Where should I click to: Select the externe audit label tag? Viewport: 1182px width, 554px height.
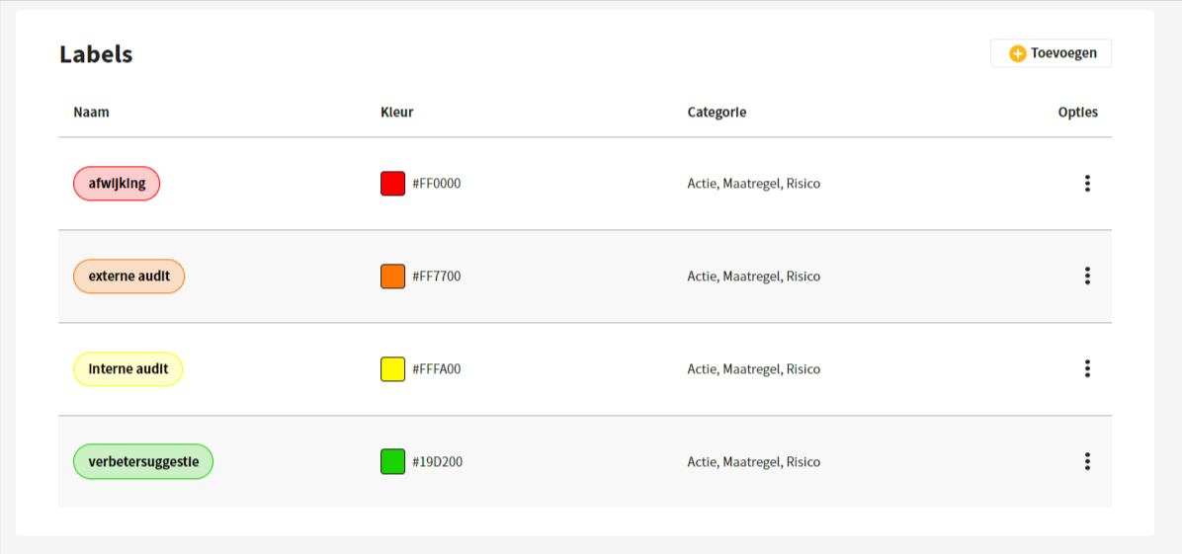tap(128, 276)
